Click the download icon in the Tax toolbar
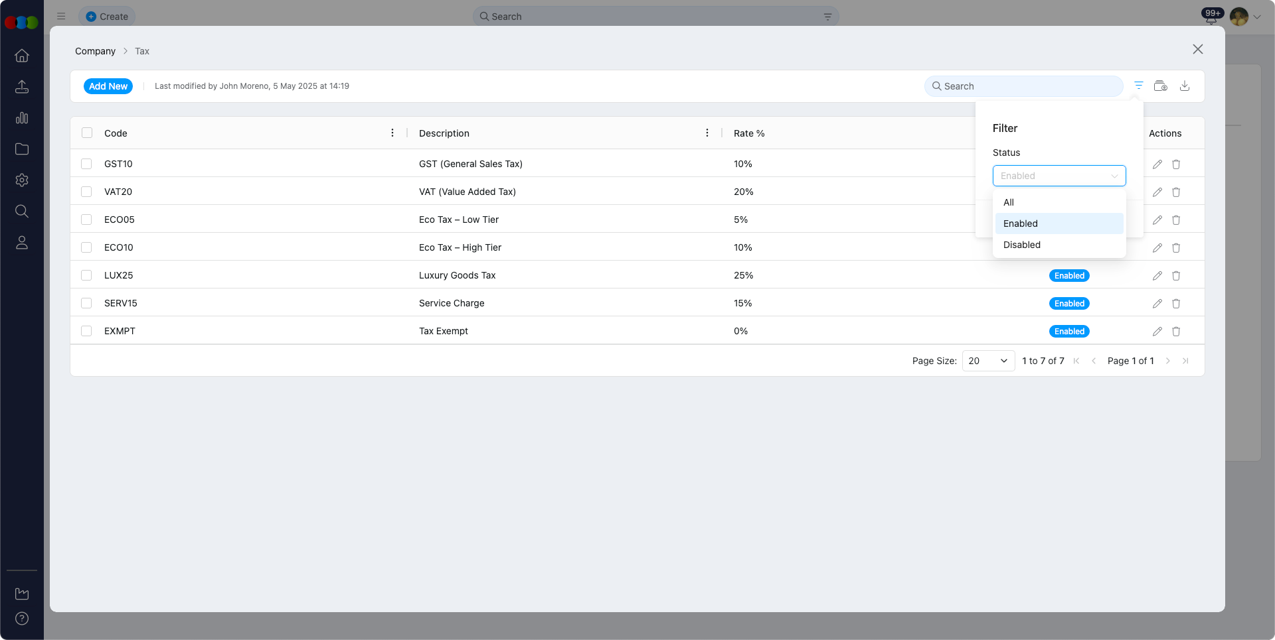This screenshot has width=1275, height=640. [x=1184, y=86]
